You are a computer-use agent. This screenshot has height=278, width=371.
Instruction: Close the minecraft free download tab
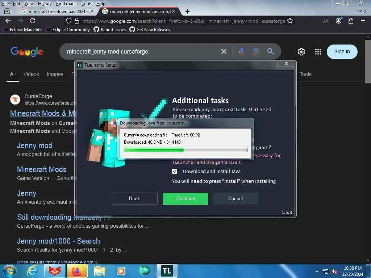tap(92, 11)
